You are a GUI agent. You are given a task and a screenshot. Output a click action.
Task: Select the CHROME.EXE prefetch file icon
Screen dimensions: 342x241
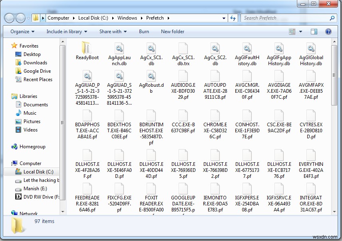(215, 115)
